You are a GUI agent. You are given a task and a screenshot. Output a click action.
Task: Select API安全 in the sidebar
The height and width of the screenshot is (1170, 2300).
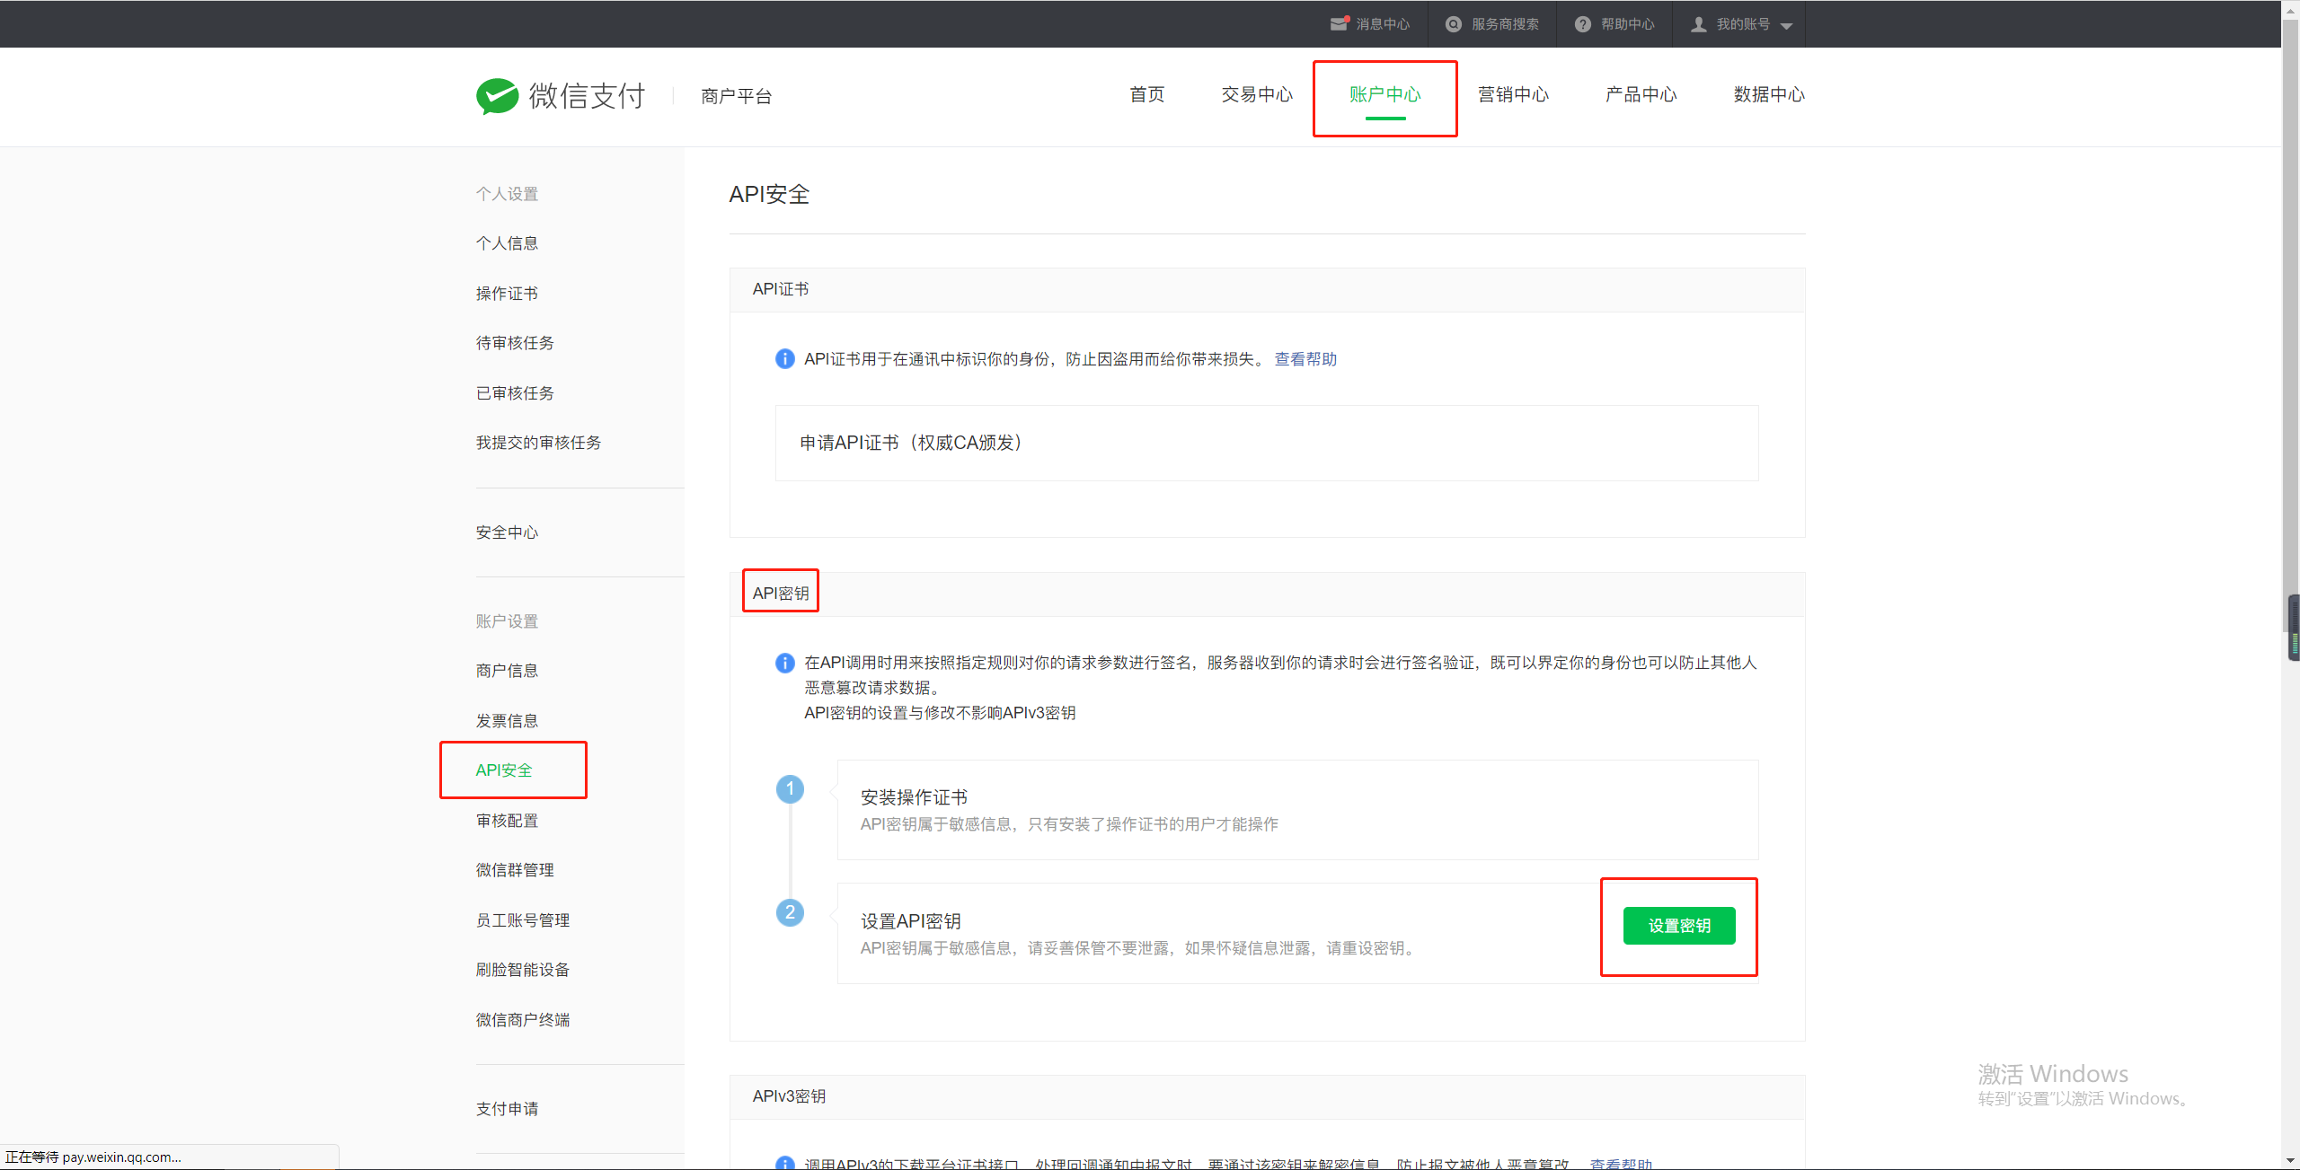point(504,770)
